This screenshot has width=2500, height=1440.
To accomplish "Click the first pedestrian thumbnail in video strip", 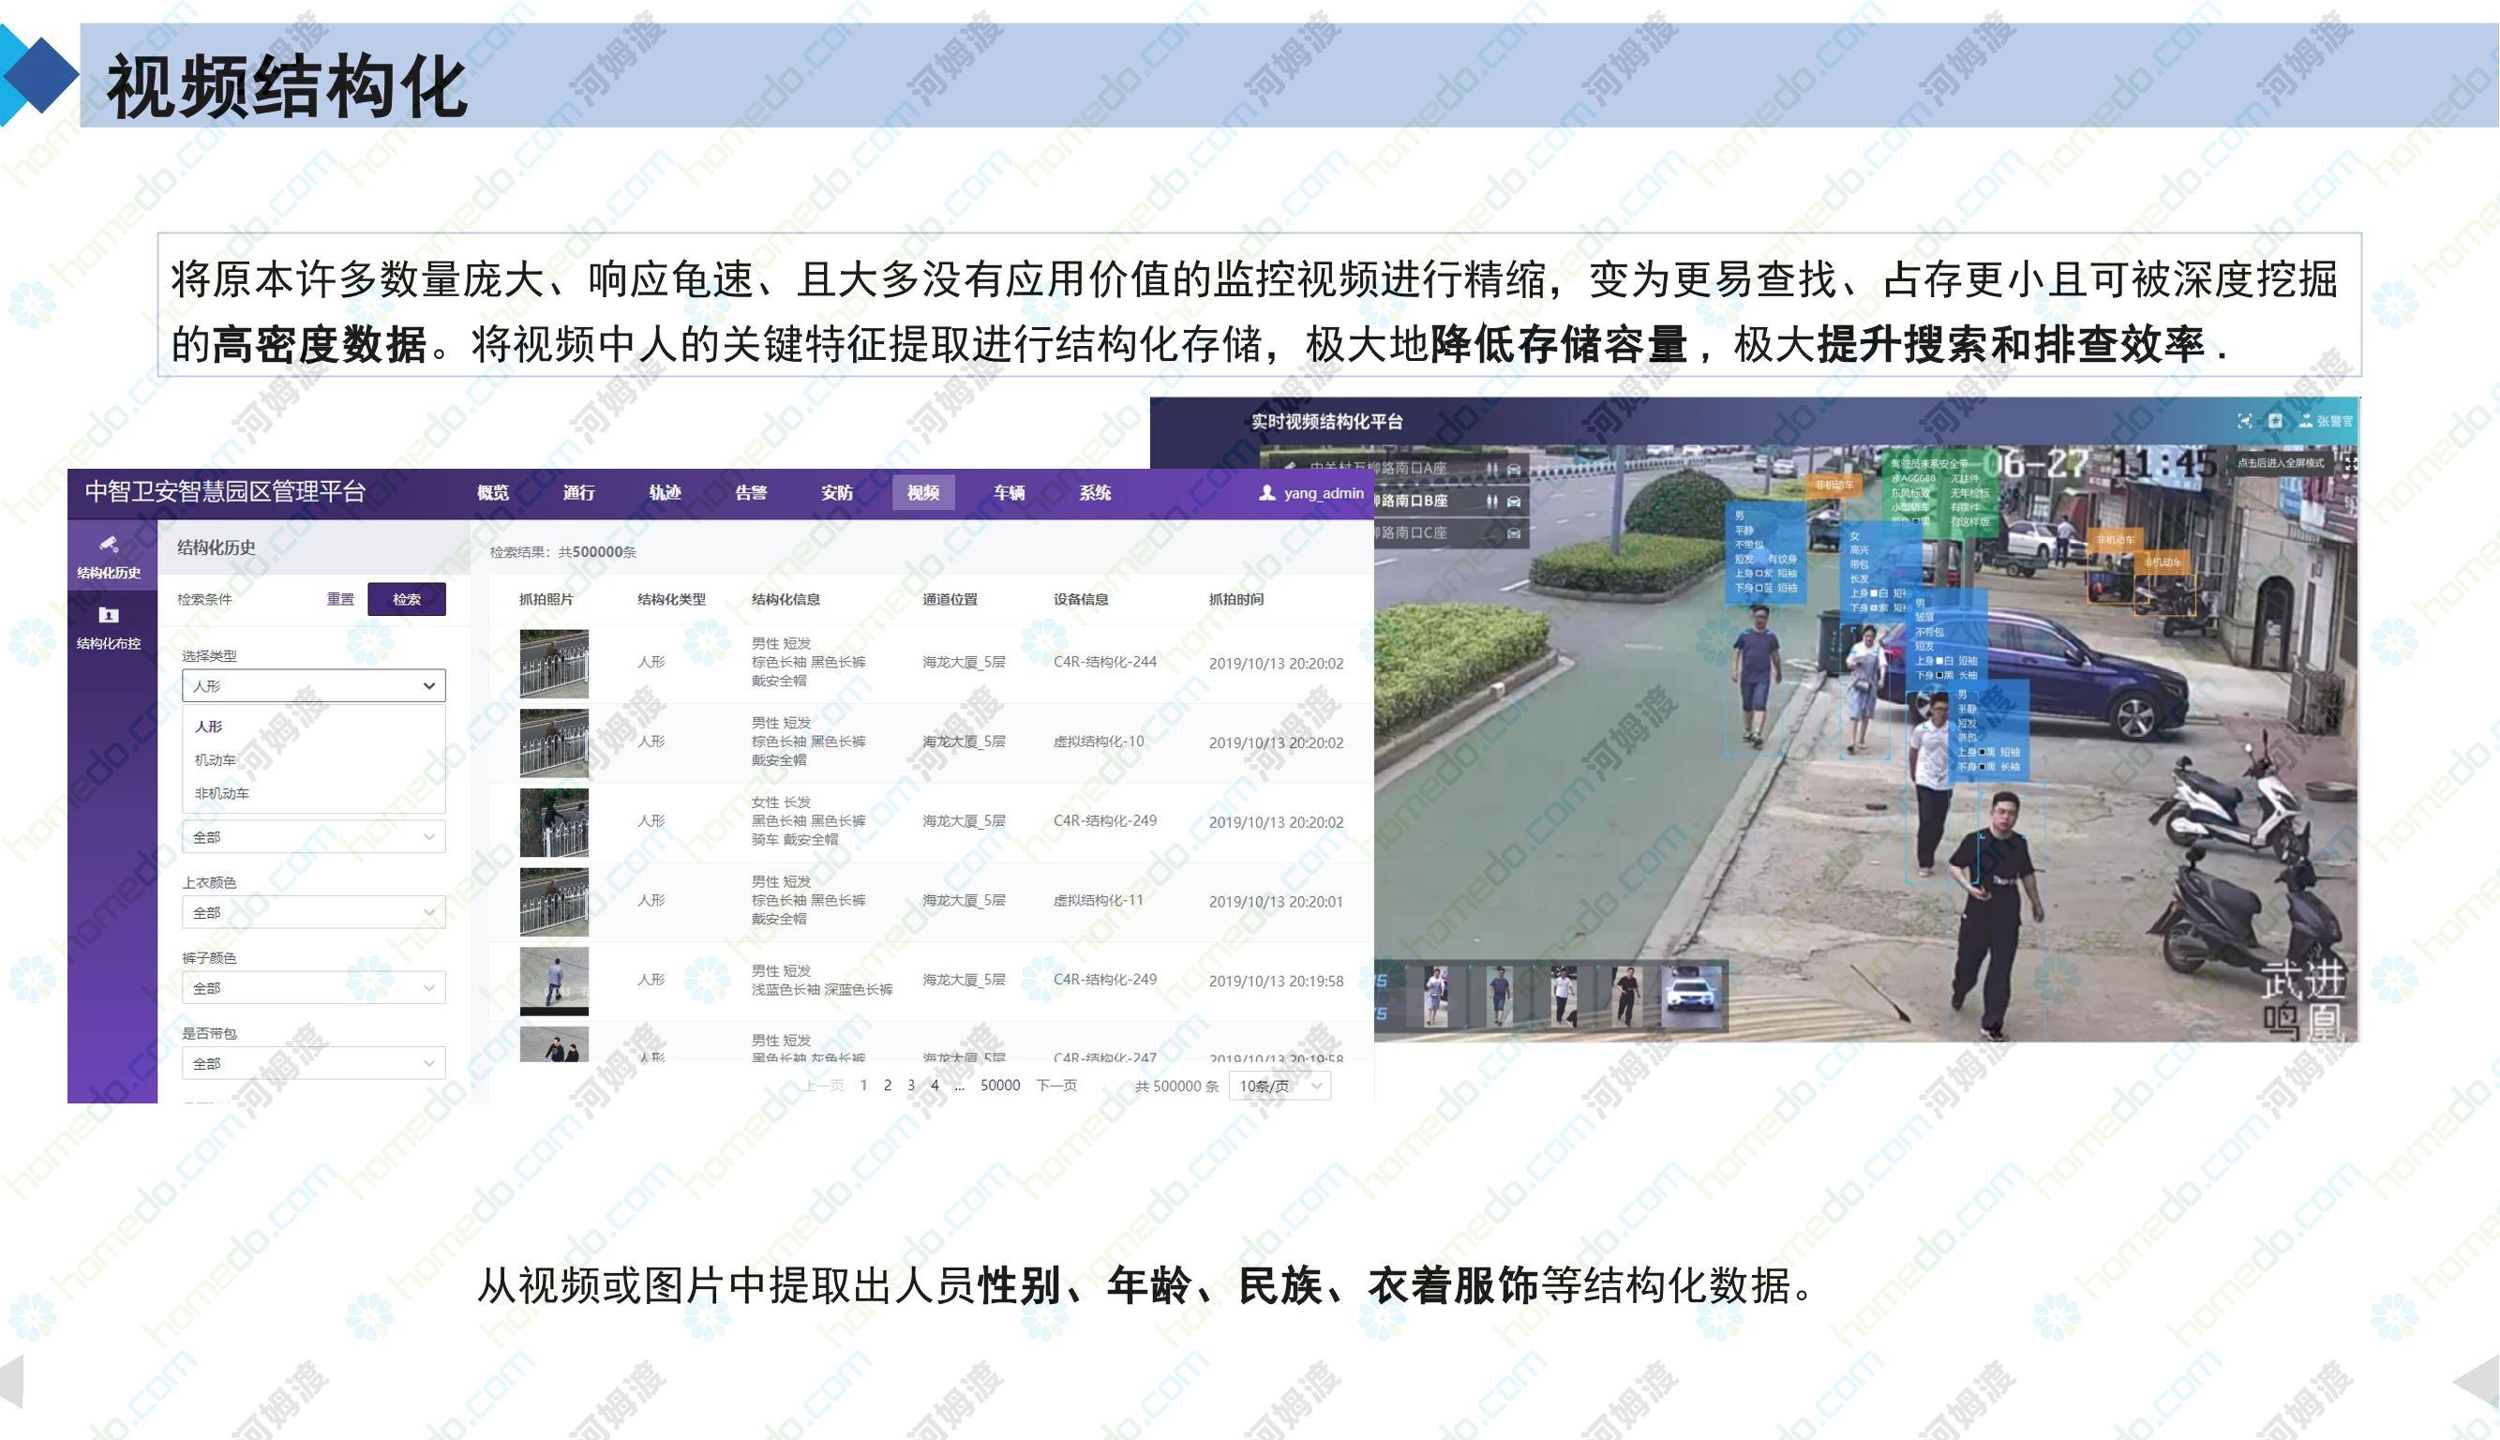I will tap(1435, 996).
